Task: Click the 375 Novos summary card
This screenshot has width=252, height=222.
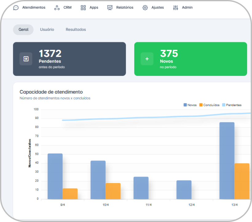Action: point(191,59)
